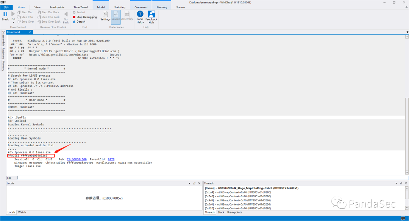The image size is (409, 221).
Task: Select thread 0xba4 KiSwapContext entry
Action: 238,192
